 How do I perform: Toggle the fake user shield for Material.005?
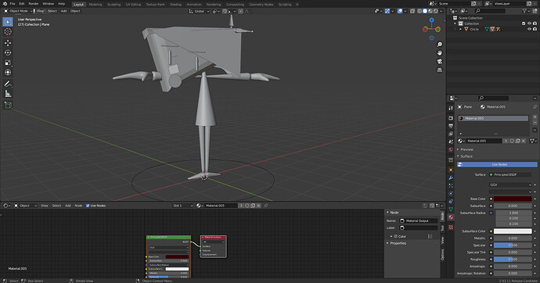(512, 141)
